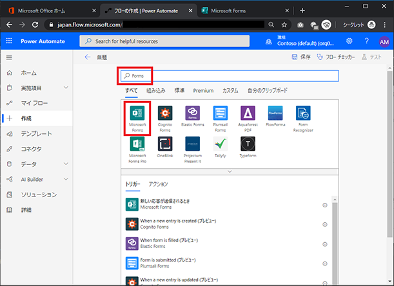
Task: Switch to the トリガー tab
Action: pyautogui.click(x=133, y=184)
